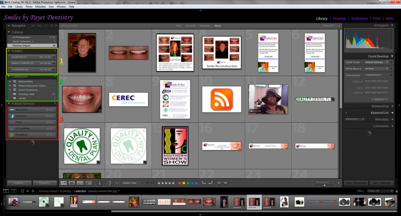The image size is (401, 216).
Task: Expand the Before/Afters collection set
Action: 10,81
